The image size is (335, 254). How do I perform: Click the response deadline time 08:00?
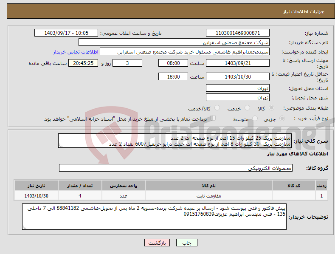click(x=173, y=63)
